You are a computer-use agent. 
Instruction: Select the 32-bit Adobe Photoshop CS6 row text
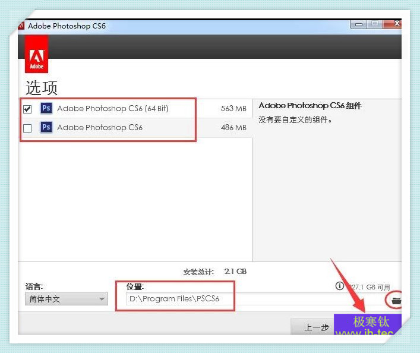[x=100, y=127]
